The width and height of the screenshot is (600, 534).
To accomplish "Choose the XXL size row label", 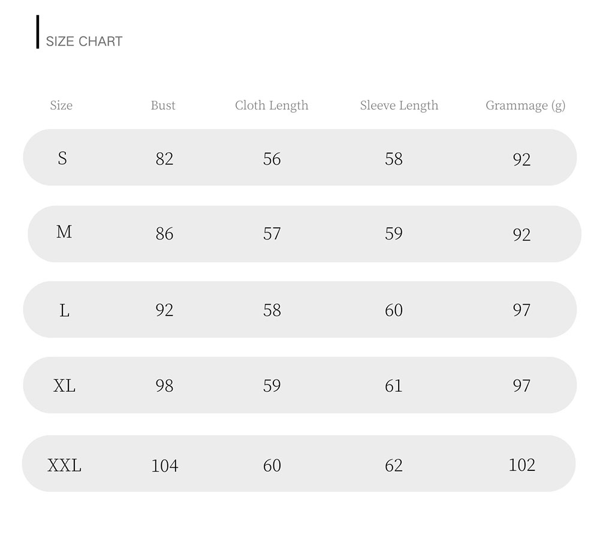I will pos(64,465).
